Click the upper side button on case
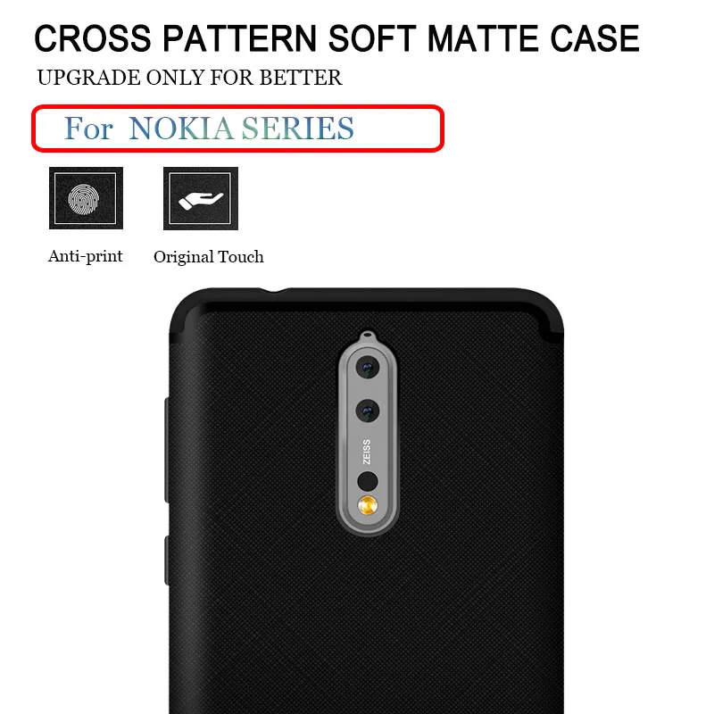The width and height of the screenshot is (714, 714). tap(167, 450)
